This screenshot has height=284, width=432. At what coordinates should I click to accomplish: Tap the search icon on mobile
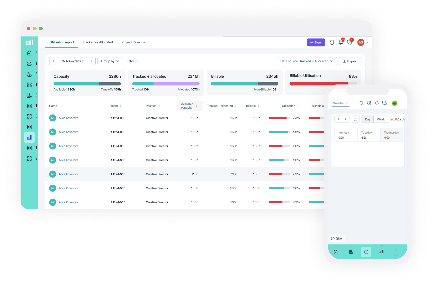point(361,103)
